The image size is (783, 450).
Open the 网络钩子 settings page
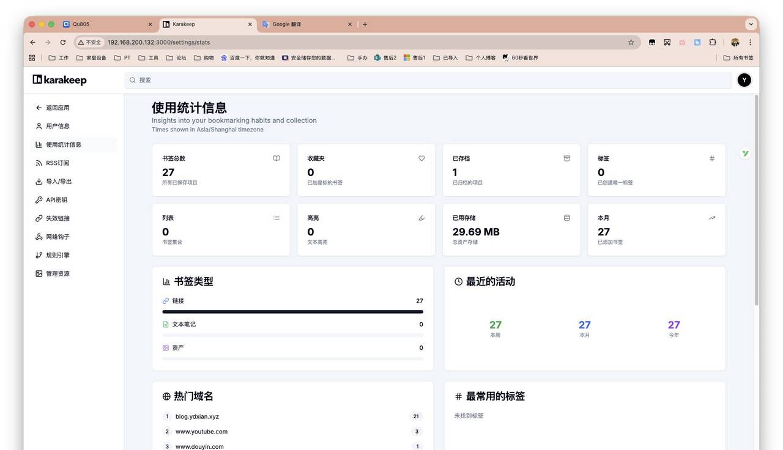(57, 237)
